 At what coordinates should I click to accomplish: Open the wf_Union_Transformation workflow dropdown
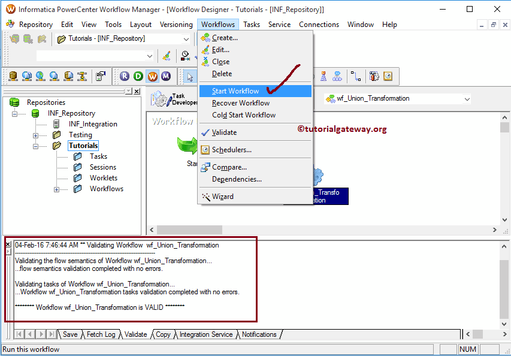[466, 98]
